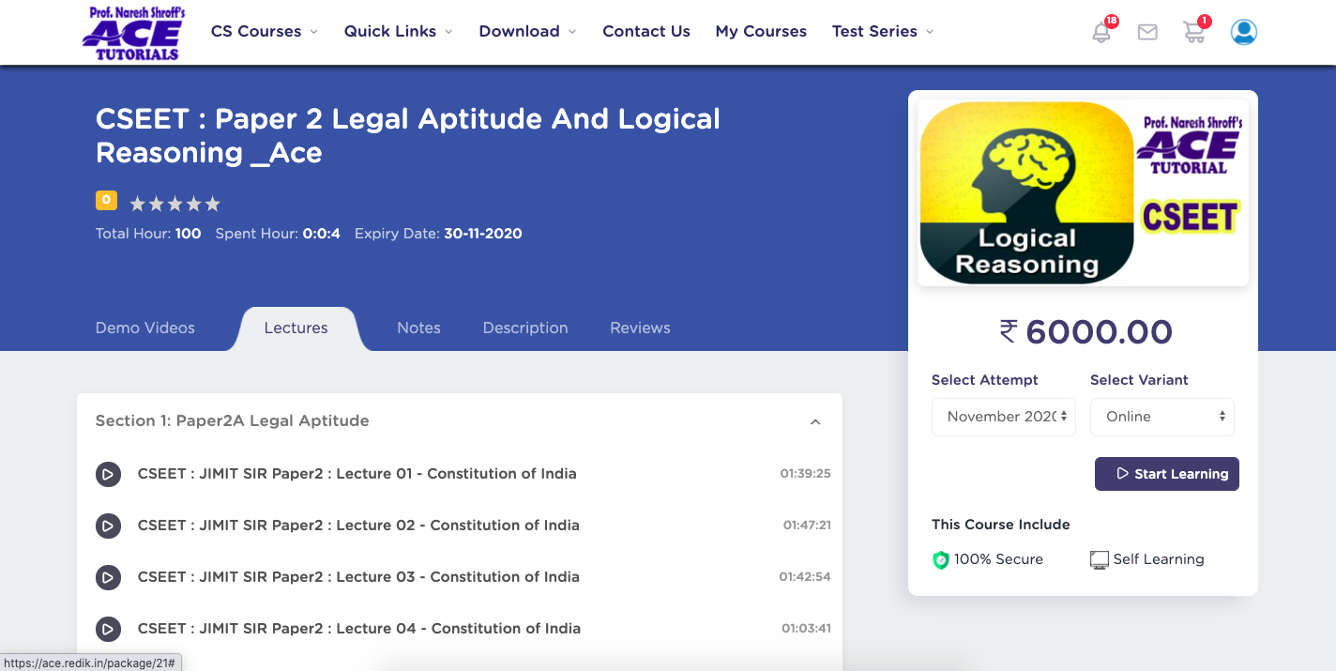Rate the course using the fifth star
The height and width of the screenshot is (671, 1336).
(x=213, y=204)
